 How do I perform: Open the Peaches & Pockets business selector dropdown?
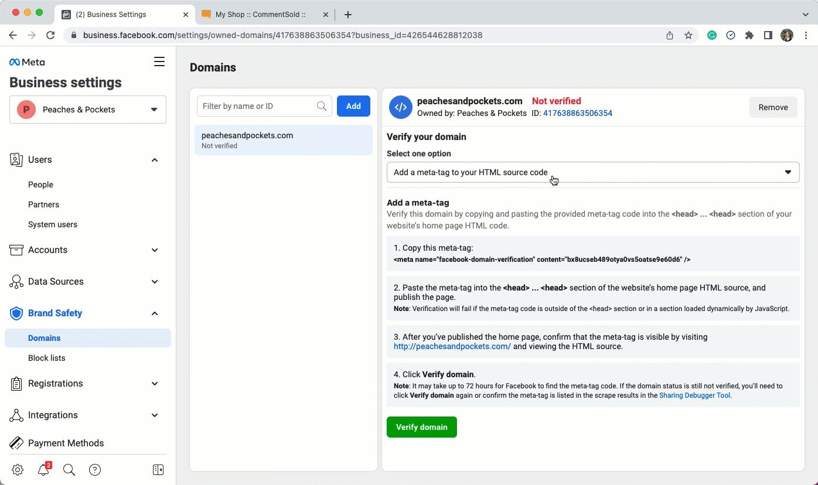point(88,110)
